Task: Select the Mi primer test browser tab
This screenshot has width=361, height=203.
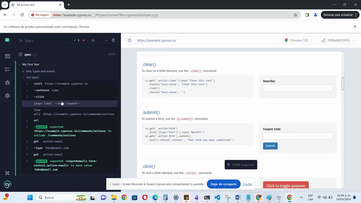Action: (36, 5)
